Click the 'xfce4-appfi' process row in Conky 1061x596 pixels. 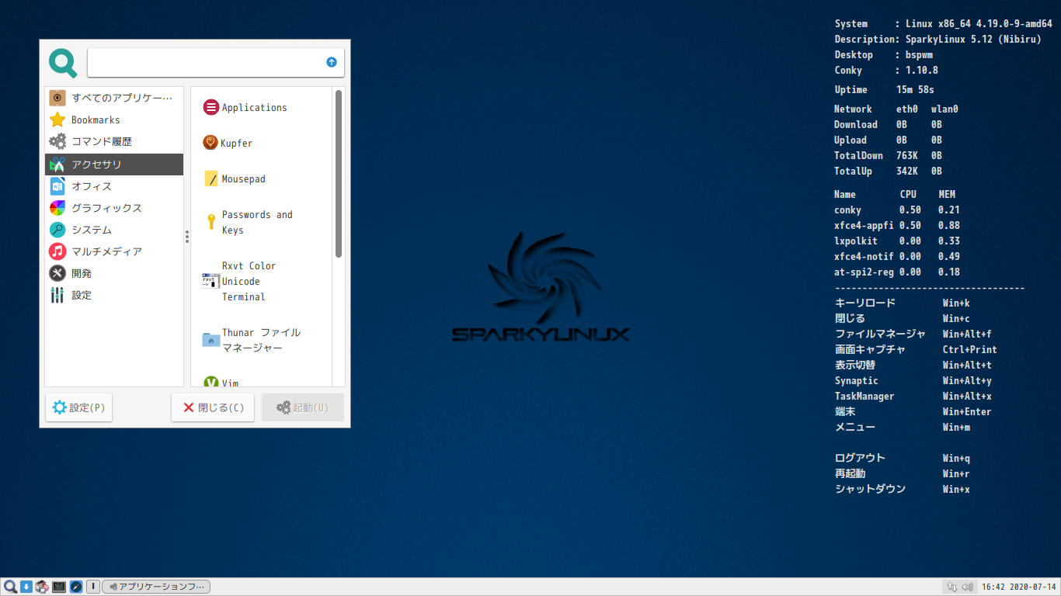897,225
